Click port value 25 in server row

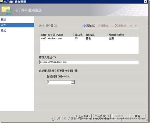(76, 38)
